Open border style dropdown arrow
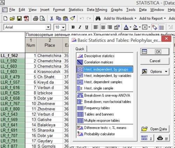Screen dimensions: 175x148 [x=149, y=27]
